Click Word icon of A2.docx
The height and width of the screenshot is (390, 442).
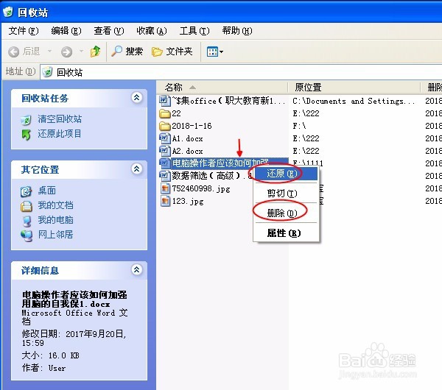pos(165,151)
